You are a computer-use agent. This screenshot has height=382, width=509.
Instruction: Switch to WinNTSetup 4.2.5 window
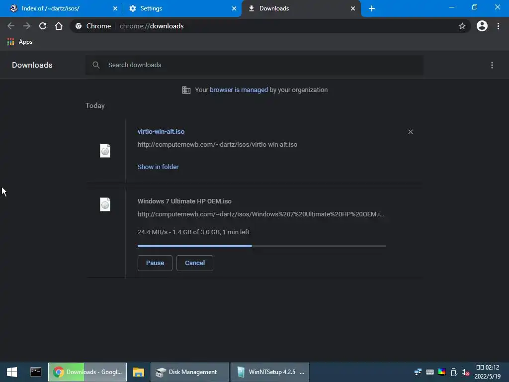pyautogui.click(x=270, y=372)
